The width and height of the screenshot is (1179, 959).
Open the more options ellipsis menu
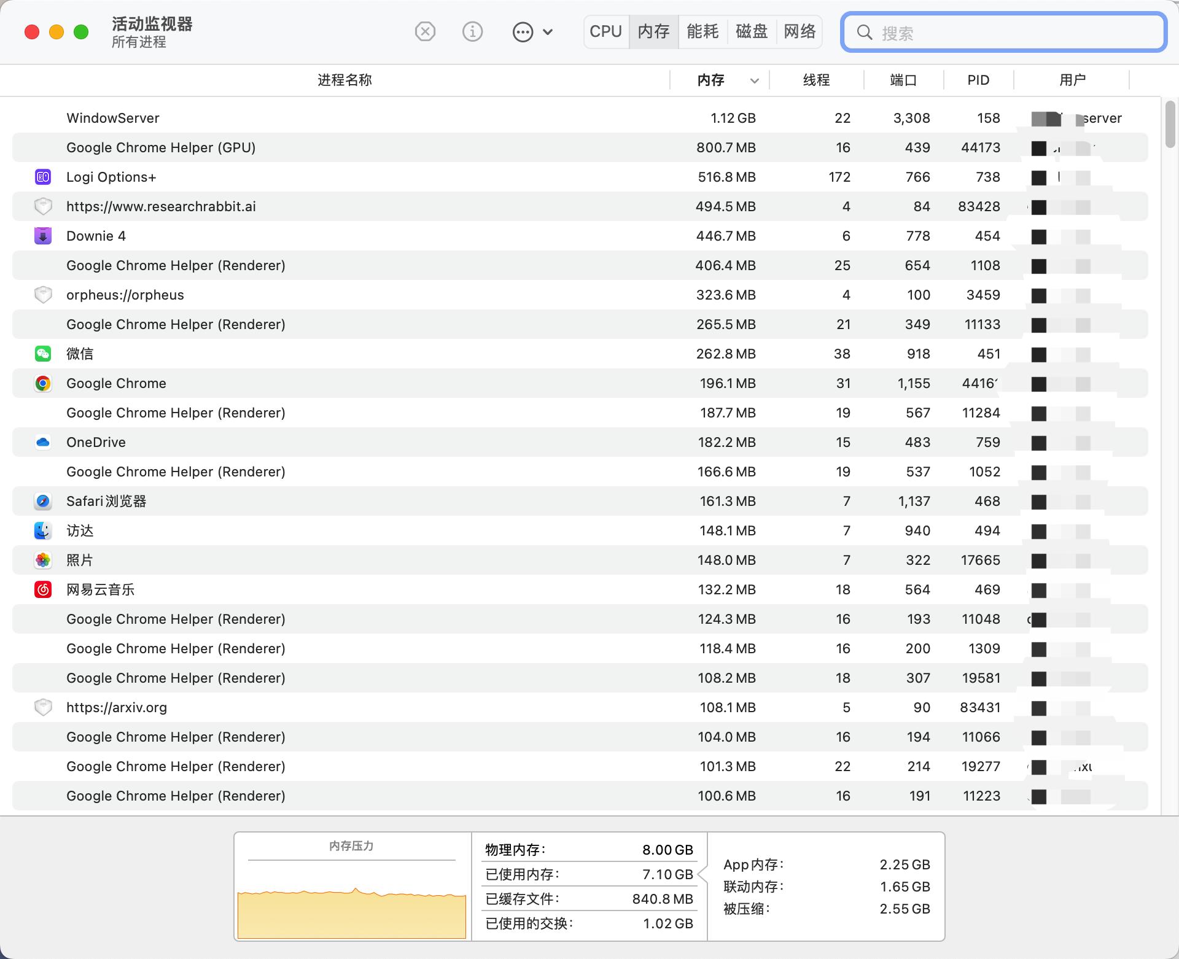pyautogui.click(x=523, y=31)
